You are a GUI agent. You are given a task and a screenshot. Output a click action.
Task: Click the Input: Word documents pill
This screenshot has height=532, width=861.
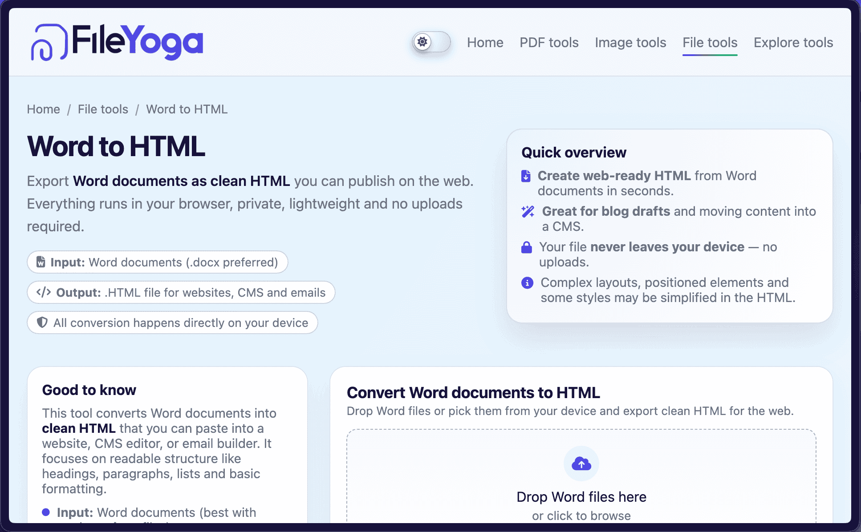158,262
